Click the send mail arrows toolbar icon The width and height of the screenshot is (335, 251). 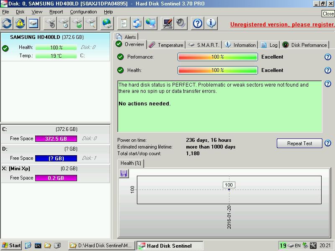[137, 23]
